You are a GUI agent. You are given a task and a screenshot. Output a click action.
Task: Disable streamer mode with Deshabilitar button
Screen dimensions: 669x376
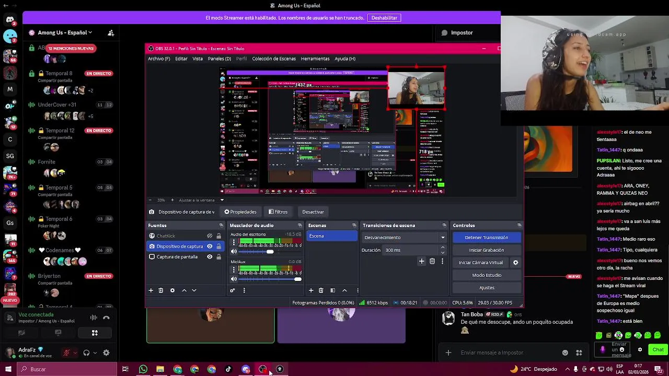pos(384,18)
